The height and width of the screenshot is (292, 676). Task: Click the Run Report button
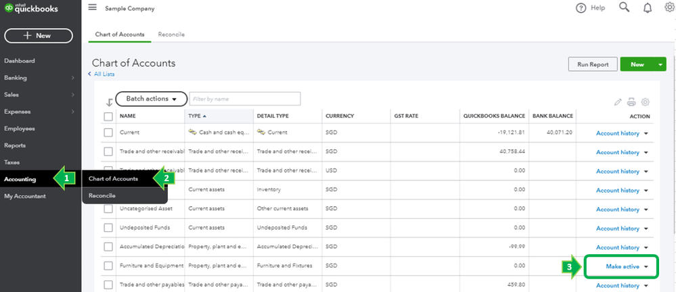point(592,65)
